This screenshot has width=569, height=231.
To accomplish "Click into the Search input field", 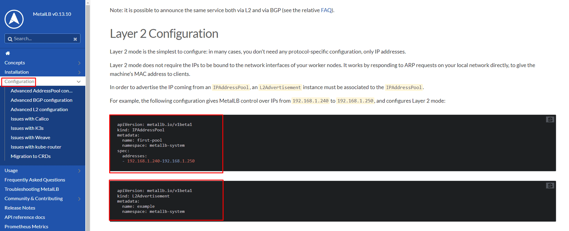I will 42,39.
